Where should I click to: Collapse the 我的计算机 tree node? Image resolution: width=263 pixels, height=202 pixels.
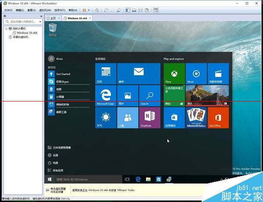pyautogui.click(x=6, y=29)
